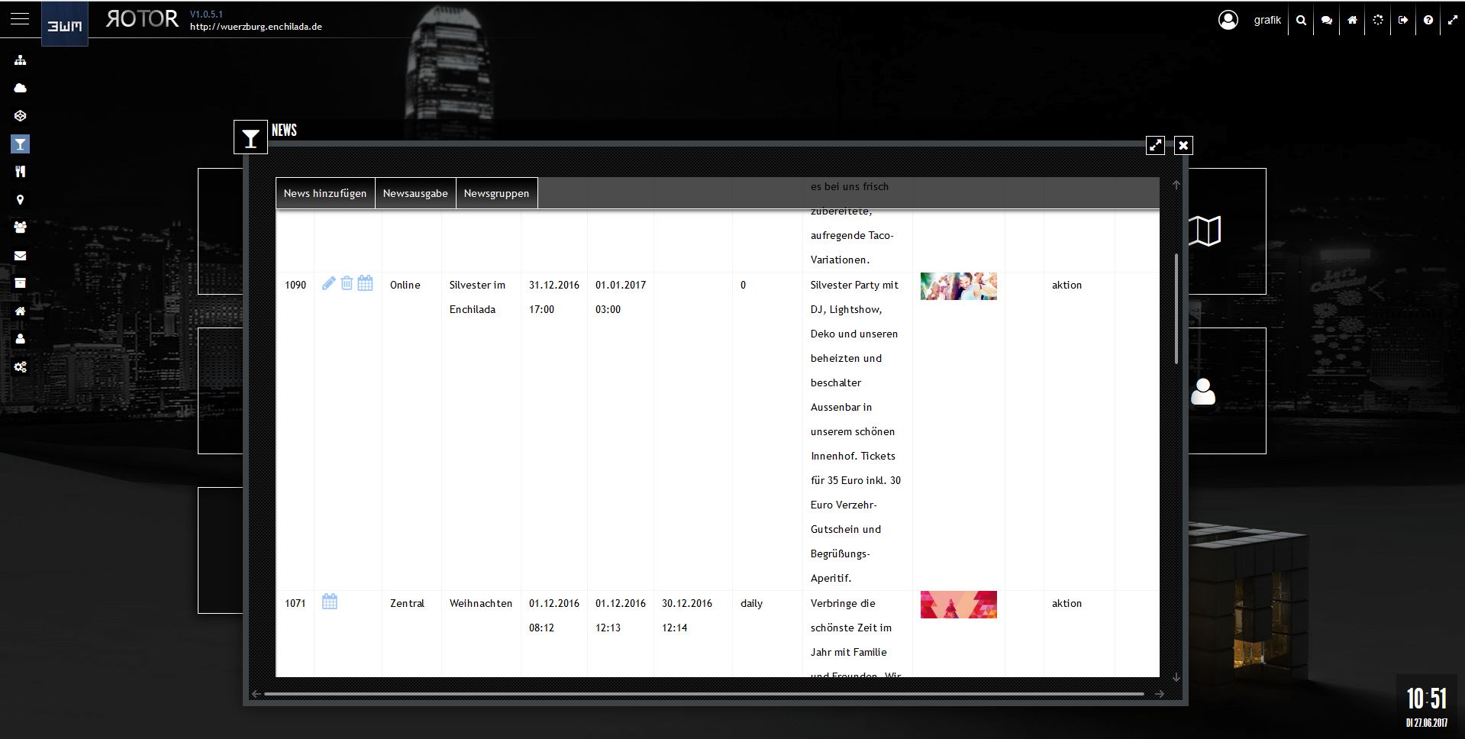
Task: Open the settings gears sidebar icon
Action: (x=21, y=367)
